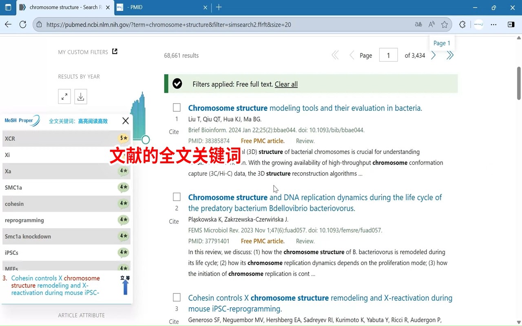
Task: View site information lock icon
Action: point(39,24)
